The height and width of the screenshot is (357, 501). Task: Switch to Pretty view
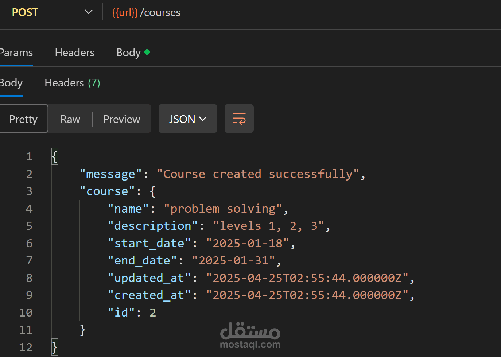23,119
